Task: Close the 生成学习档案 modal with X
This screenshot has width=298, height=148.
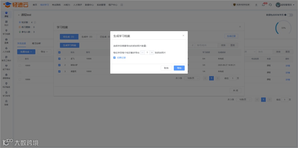Action: 183,36
